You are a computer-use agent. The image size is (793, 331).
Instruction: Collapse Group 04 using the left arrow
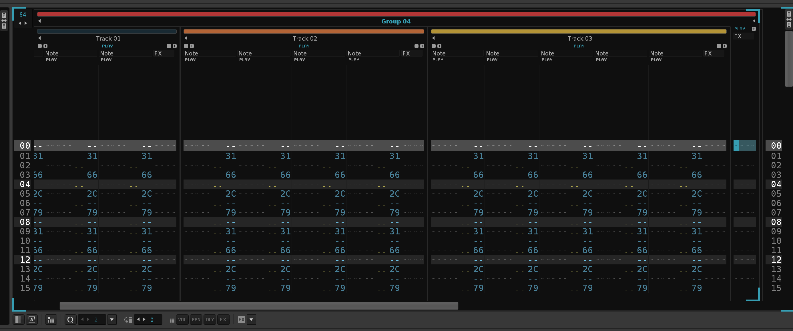pos(39,21)
